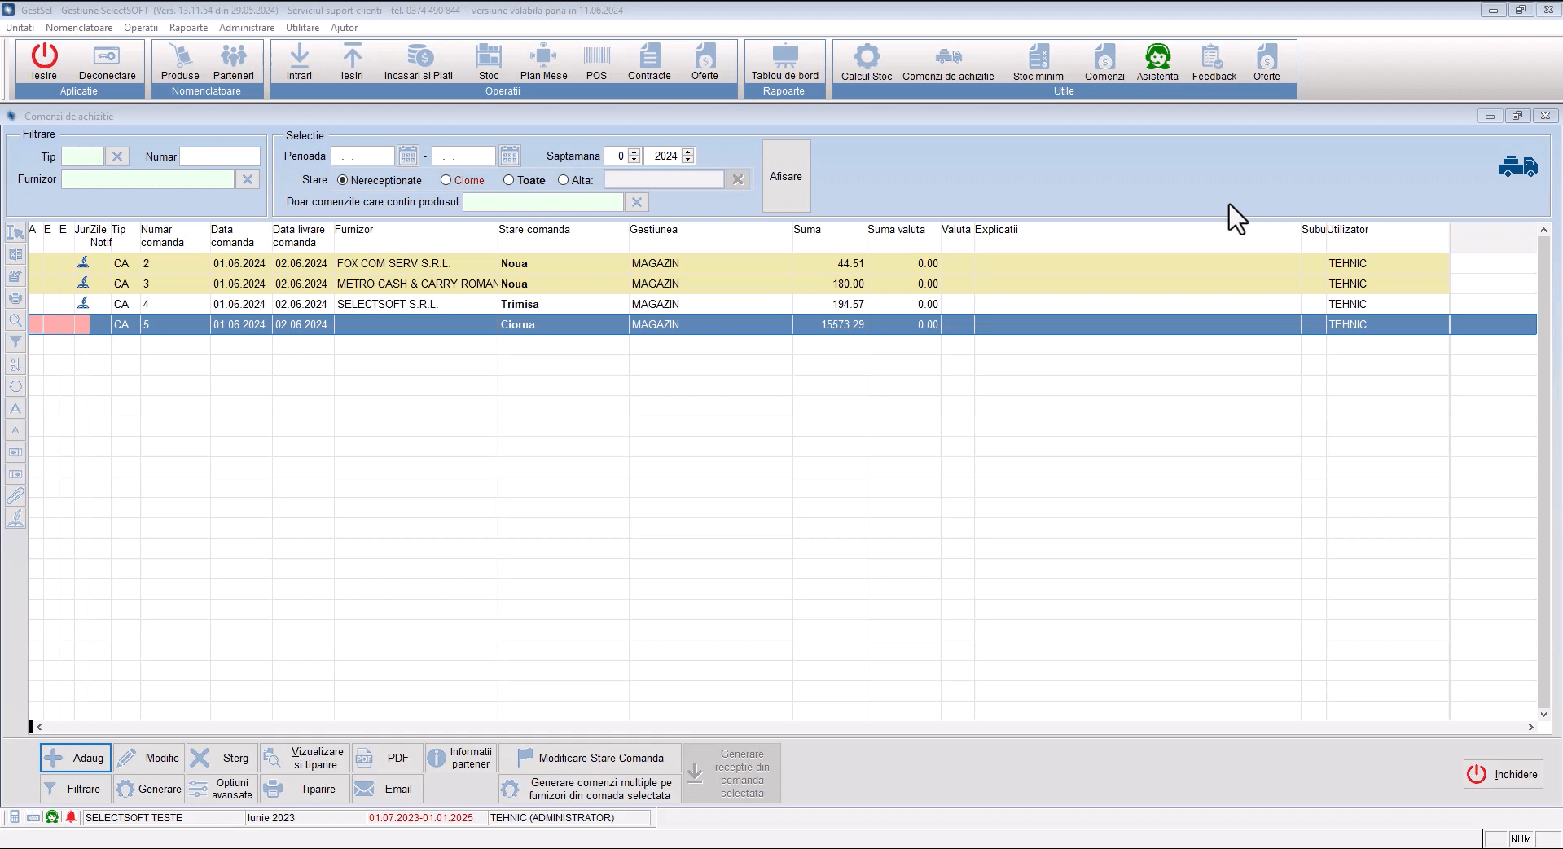Image resolution: width=1563 pixels, height=849 pixels.
Task: Select the Ciorne status radio button
Action: point(446,180)
